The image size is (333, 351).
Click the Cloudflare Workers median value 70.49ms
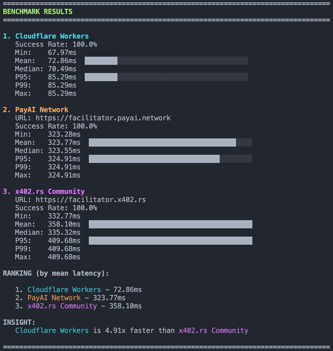[x=62, y=69]
